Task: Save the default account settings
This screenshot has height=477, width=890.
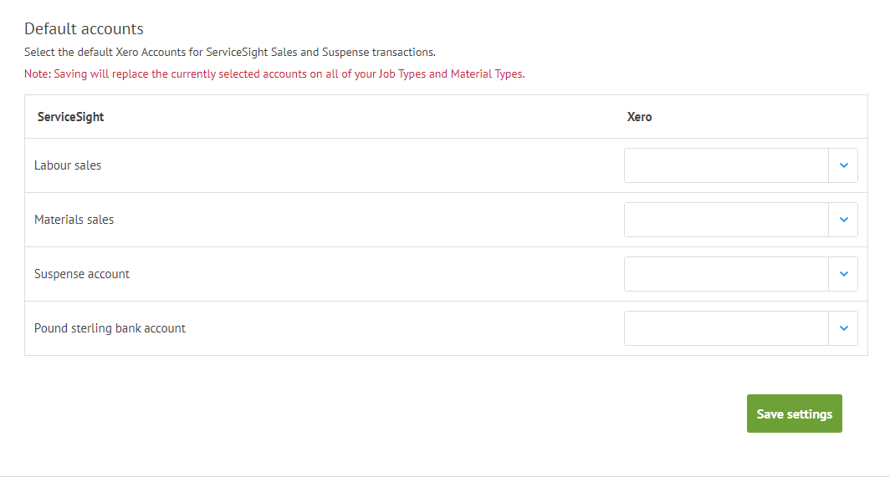Action: coord(794,414)
